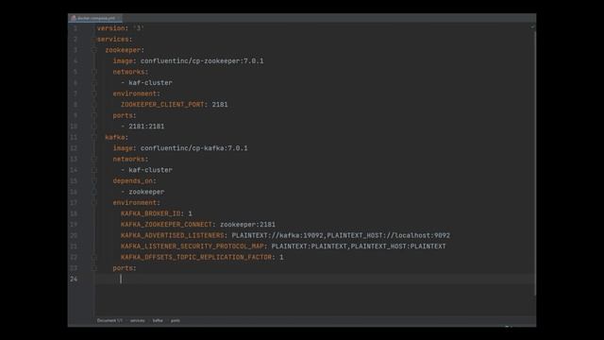Viewport: 604px width, 340px height.
Task: Click kaf-cluster network entry on line 14
Action: tap(150, 170)
